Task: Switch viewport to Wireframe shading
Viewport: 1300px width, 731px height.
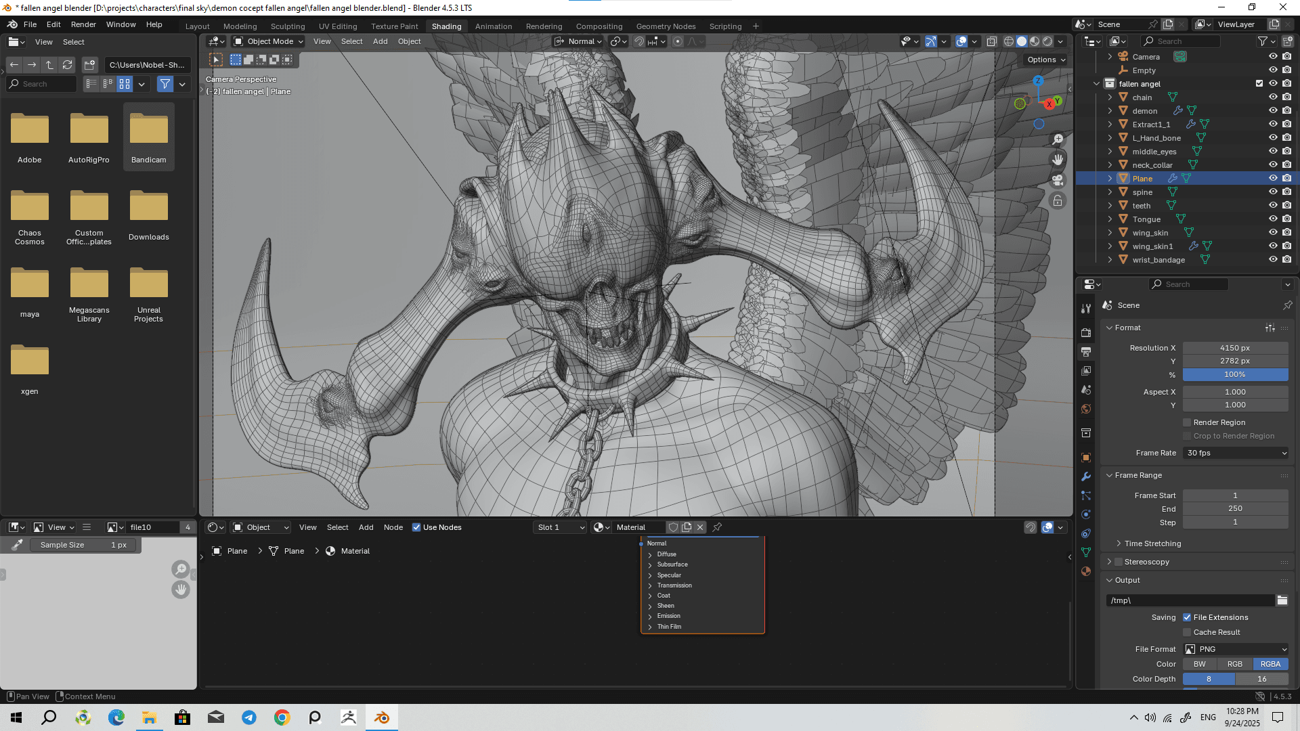Action: point(1009,41)
